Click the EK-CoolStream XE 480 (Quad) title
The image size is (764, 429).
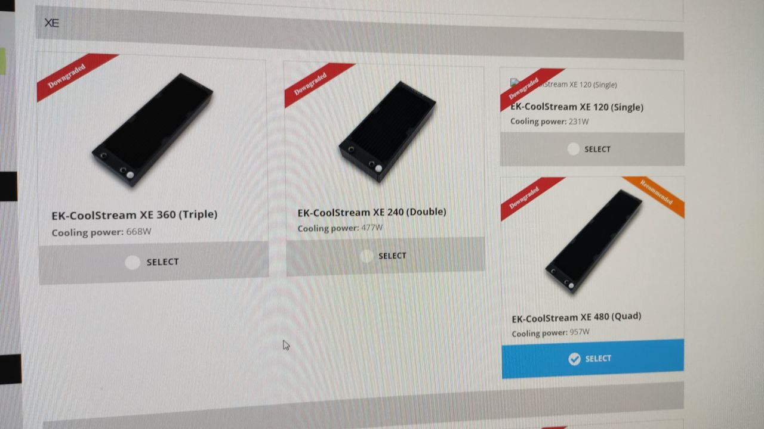[577, 318]
